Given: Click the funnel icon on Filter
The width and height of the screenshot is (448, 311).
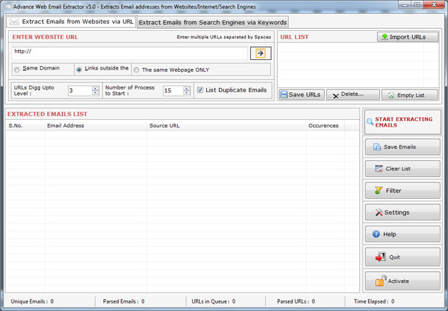Looking at the screenshot, I should (378, 191).
